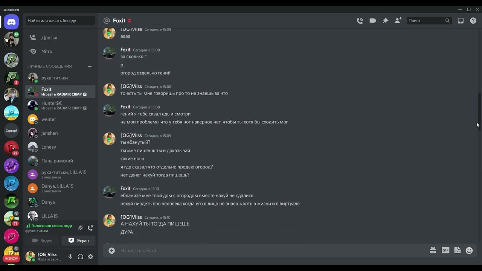The width and height of the screenshot is (482, 271).
Task: Click the Написать @Foxit message field
Action: 264,250
